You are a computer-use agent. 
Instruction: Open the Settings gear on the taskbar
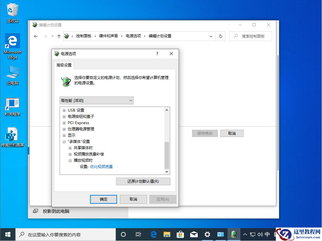coord(207,234)
